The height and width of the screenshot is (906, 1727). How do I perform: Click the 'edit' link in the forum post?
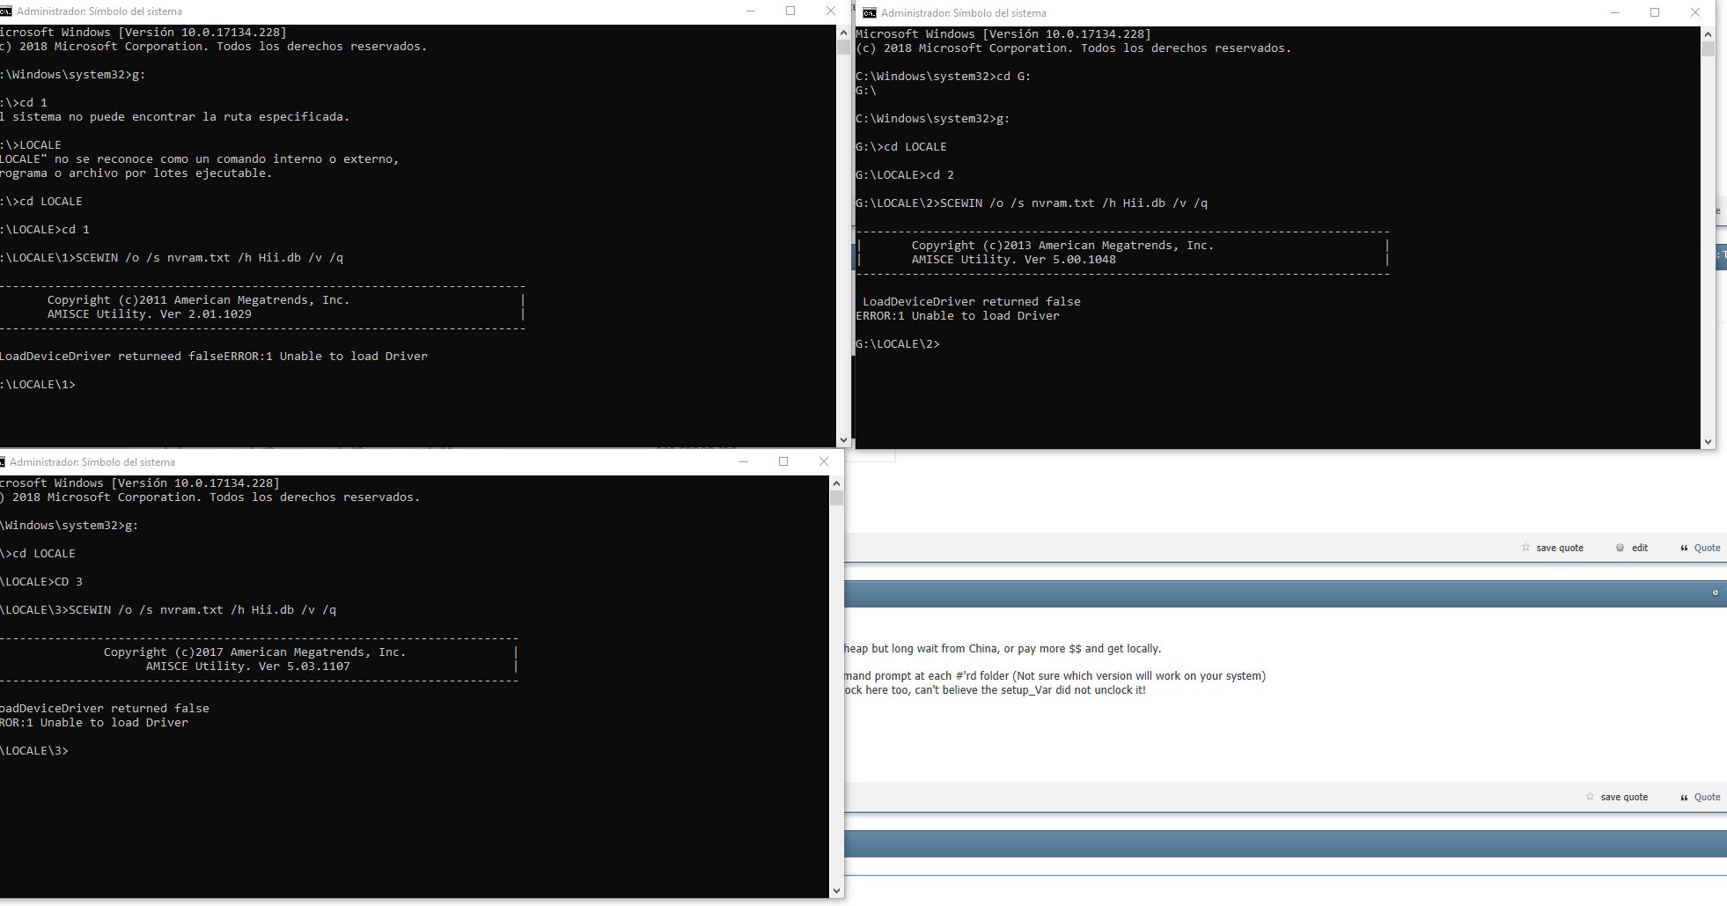1640,548
